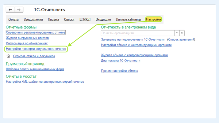Click Заявление на подключение к 1С-Отчетности

pyautogui.click(x=133, y=39)
